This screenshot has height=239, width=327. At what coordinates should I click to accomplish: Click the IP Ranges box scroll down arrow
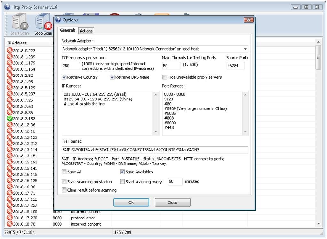click(x=156, y=132)
